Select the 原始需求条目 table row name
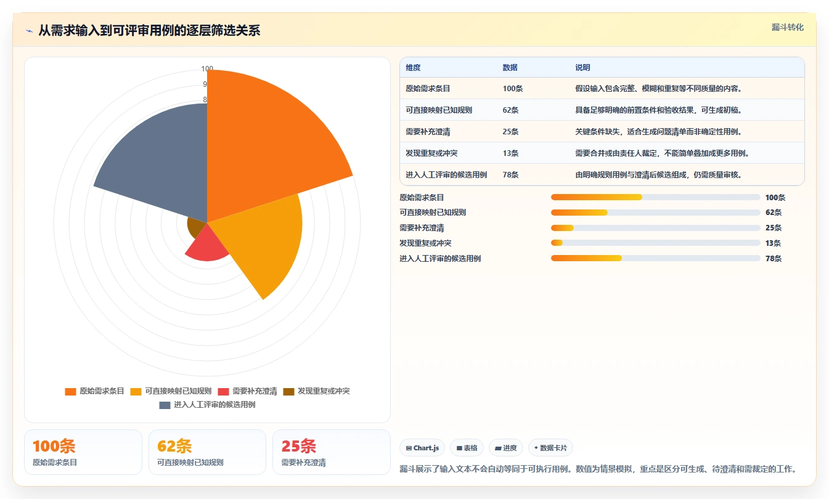Viewport: 829px width, 499px height. pos(428,88)
